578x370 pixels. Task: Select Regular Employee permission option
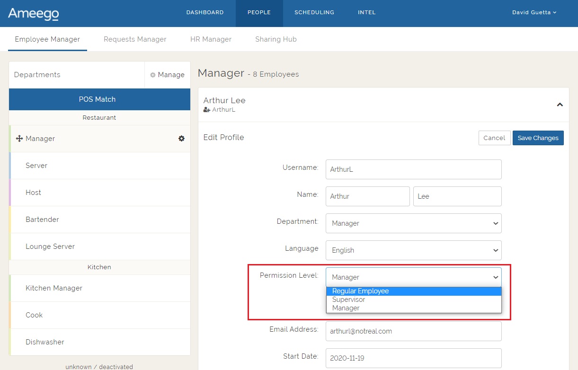pos(360,291)
